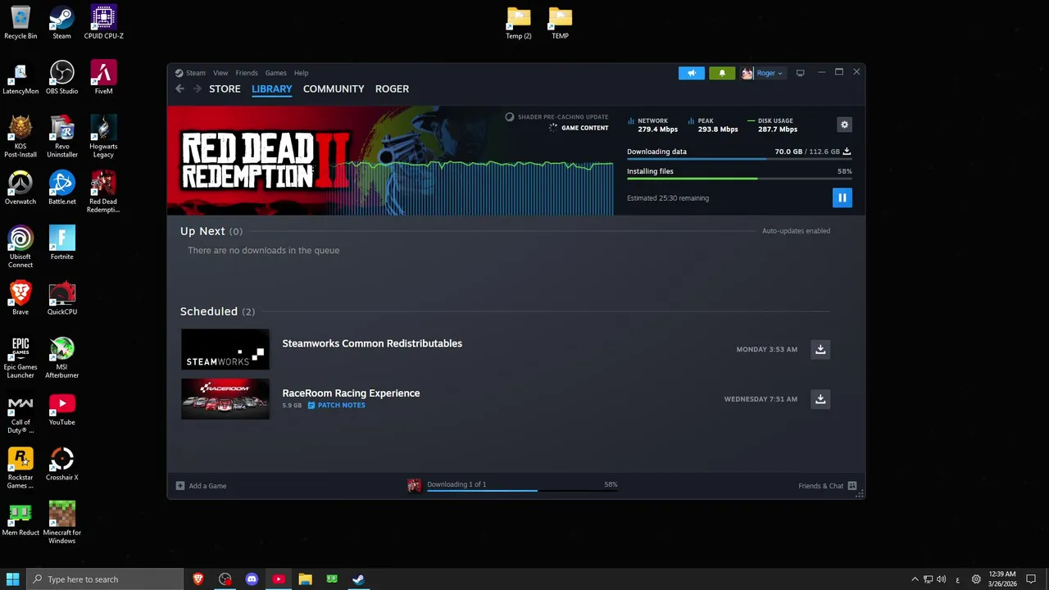Select Temp (2) folder on desktop

coord(519,23)
